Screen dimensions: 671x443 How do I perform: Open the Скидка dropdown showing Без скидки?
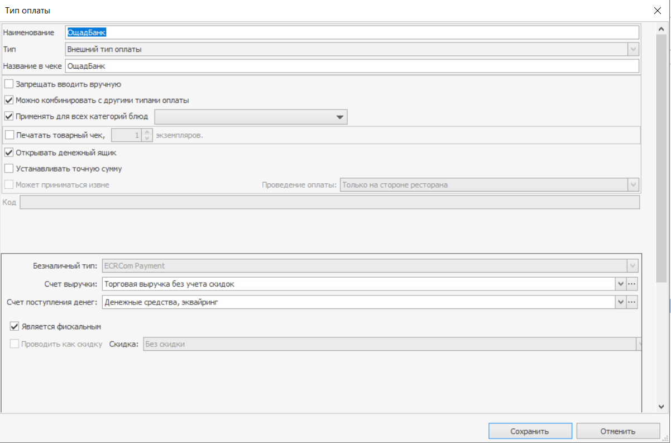(639, 344)
